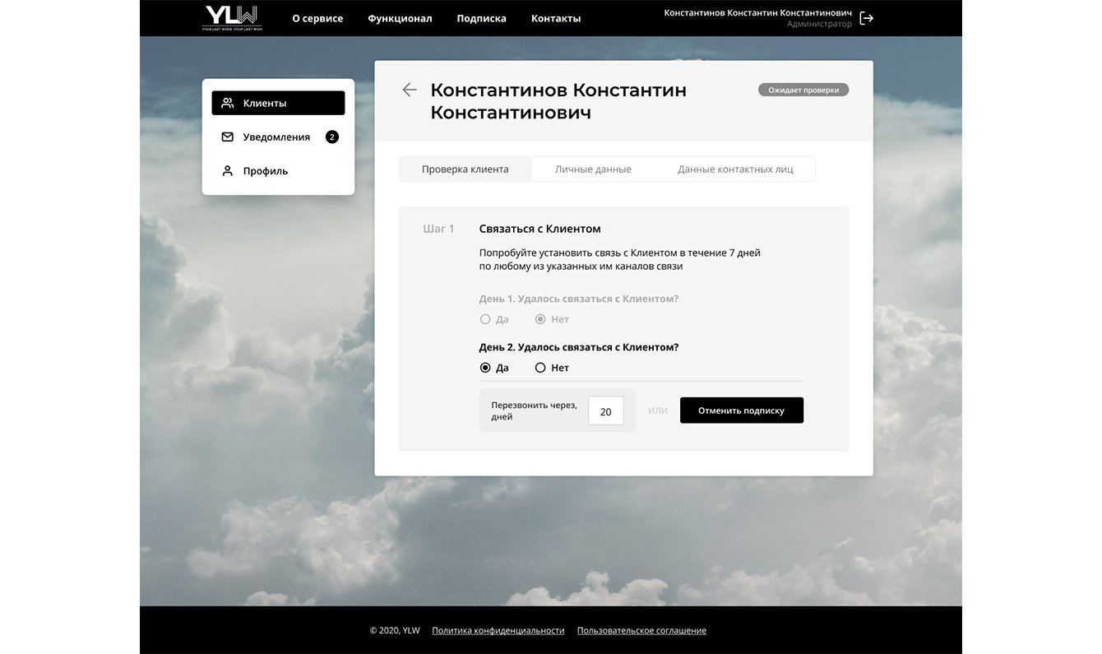Click the День 1 question text
This screenshot has height=654, width=1102.
(579, 299)
